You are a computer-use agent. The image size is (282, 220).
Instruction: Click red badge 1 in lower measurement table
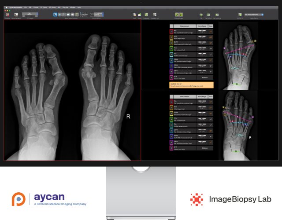click(171, 102)
